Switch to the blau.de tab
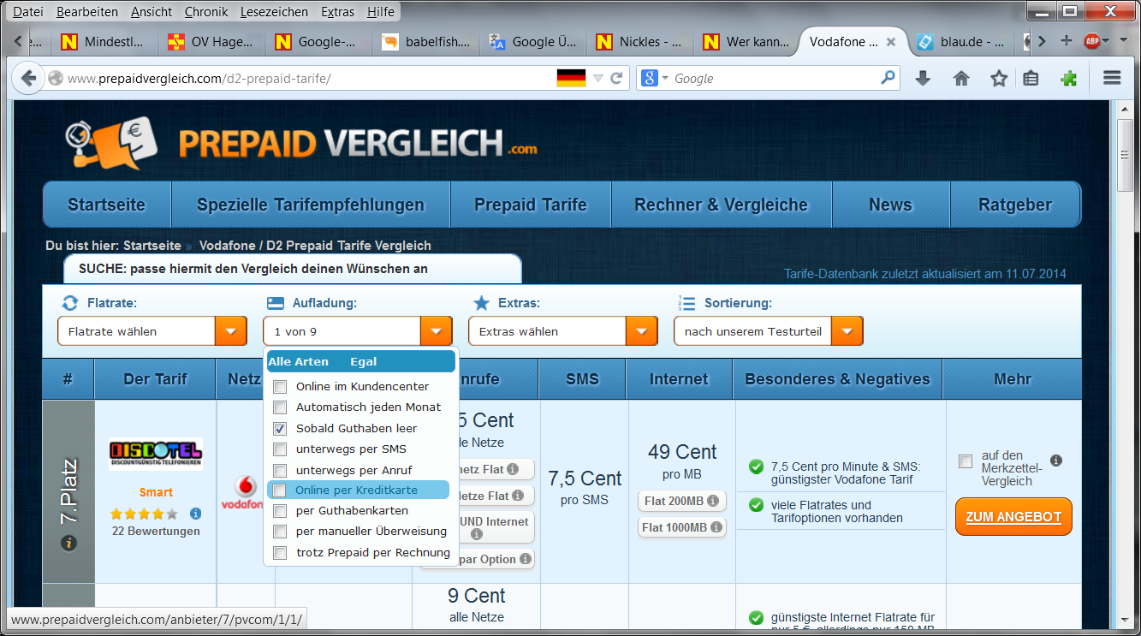 coord(962,41)
